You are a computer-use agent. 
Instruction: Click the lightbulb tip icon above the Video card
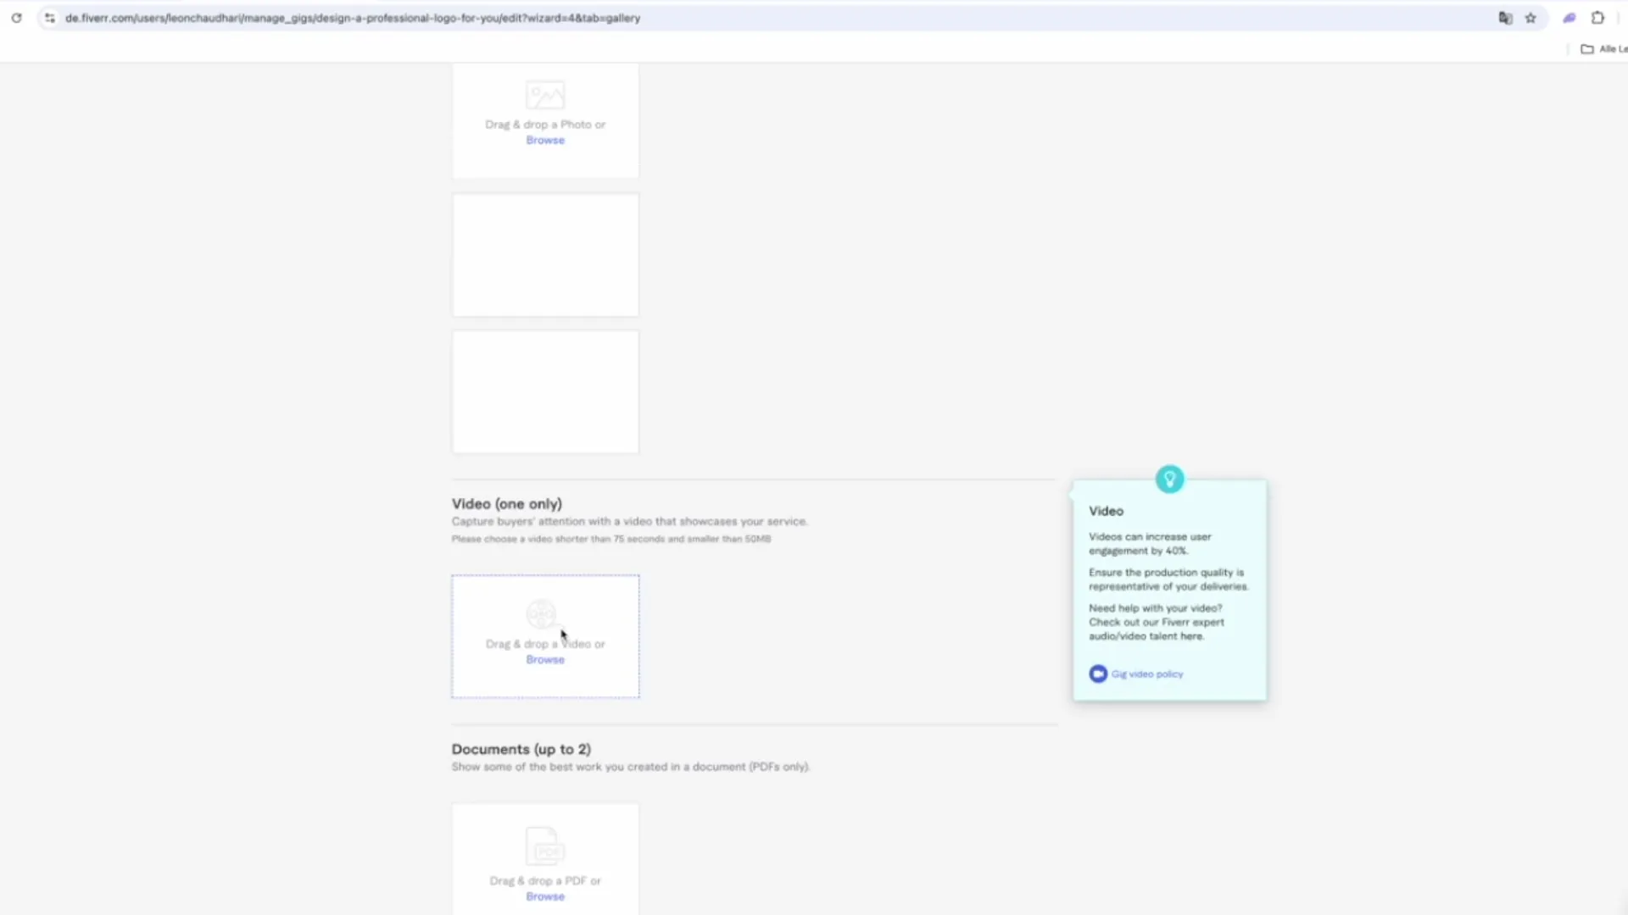coord(1169,480)
